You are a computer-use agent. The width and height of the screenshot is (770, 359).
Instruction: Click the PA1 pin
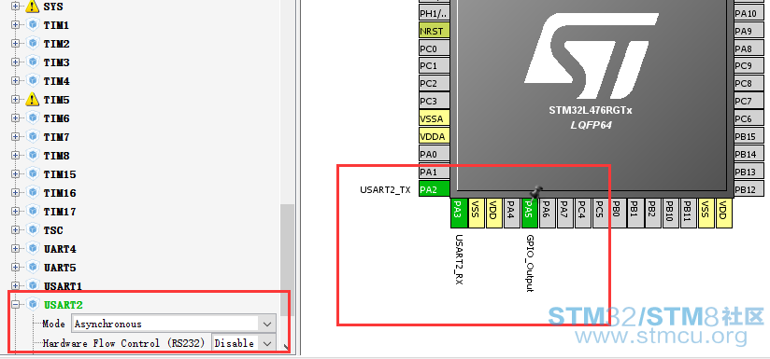click(435, 172)
